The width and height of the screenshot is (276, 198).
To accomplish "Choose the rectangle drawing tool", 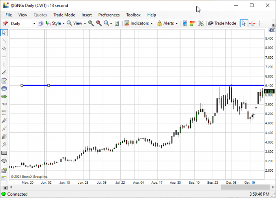I will [x=4, y=153].
